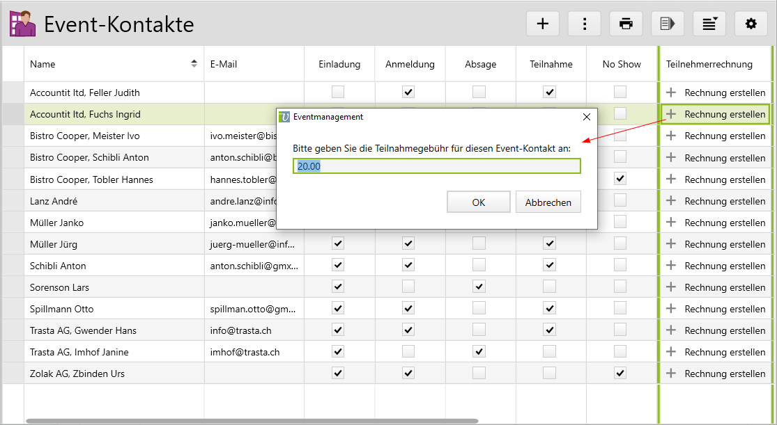
Task: Click the participation fee input field
Action: coord(436,166)
